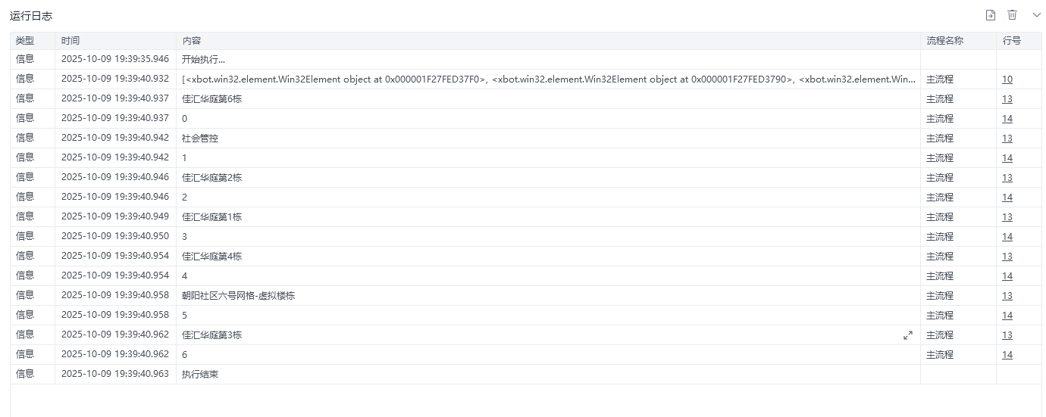Select the 佳汇华庭第4栋 log entry
This screenshot has height=417, width=1046.
tap(526, 257)
